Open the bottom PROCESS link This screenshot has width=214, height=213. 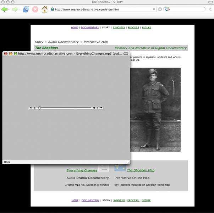[x=133, y=200]
